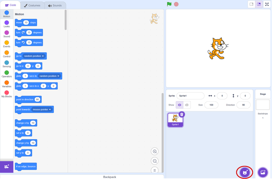
Task: Switch to the Code tab
Action: (x=11, y=5)
